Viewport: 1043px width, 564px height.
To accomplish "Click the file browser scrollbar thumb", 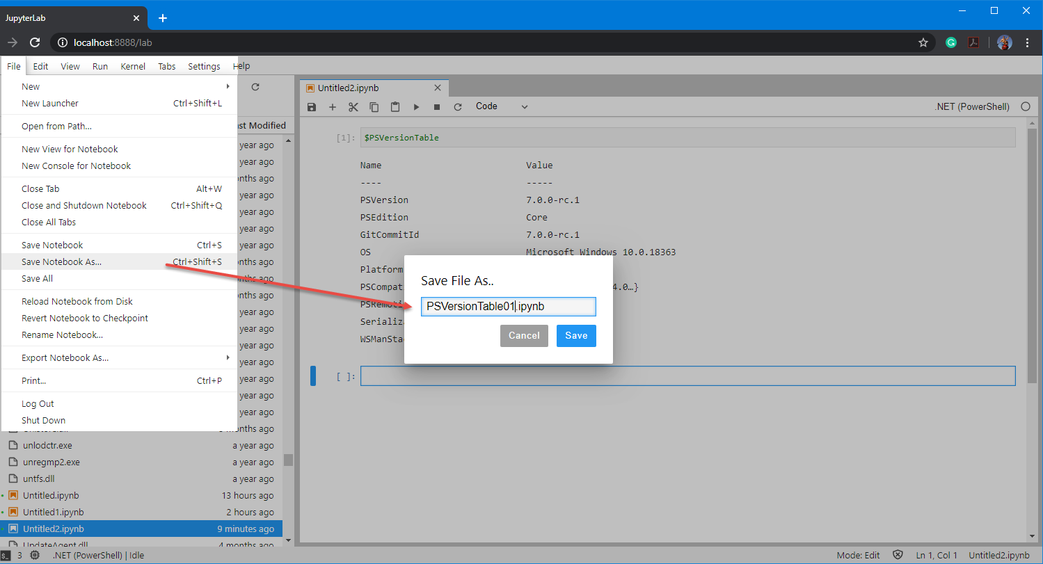I will 288,460.
